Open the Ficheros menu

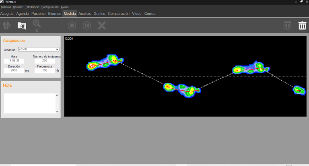click(6, 7)
